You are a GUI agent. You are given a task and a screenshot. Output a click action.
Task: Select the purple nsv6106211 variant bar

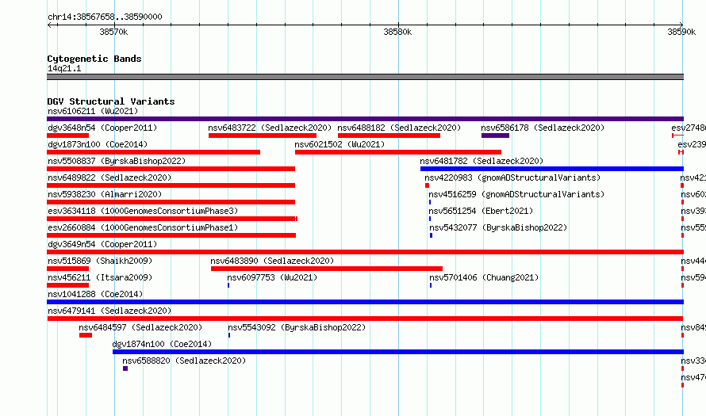365,119
